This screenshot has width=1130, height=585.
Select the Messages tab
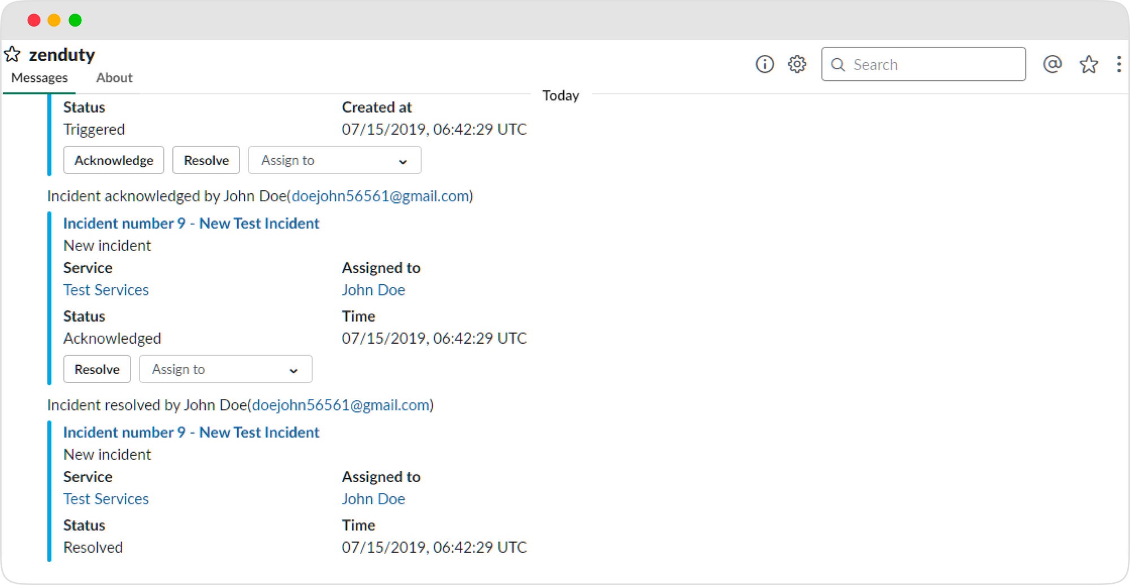(38, 77)
